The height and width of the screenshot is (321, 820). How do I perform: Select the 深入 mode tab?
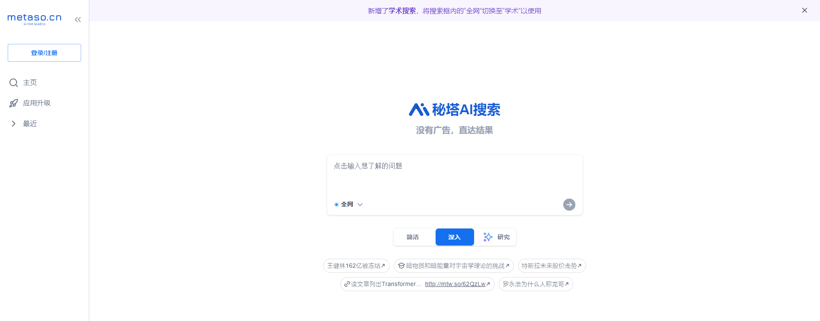[x=454, y=237]
